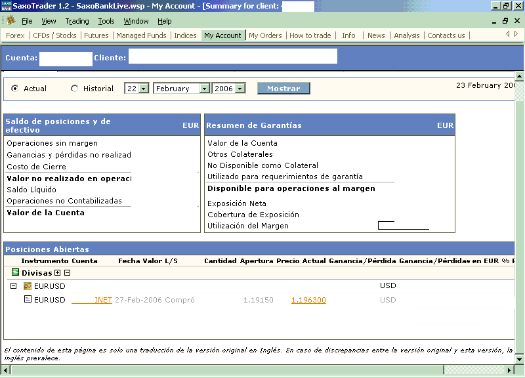Switch to the Info tab
525x378 pixels.
click(x=348, y=35)
